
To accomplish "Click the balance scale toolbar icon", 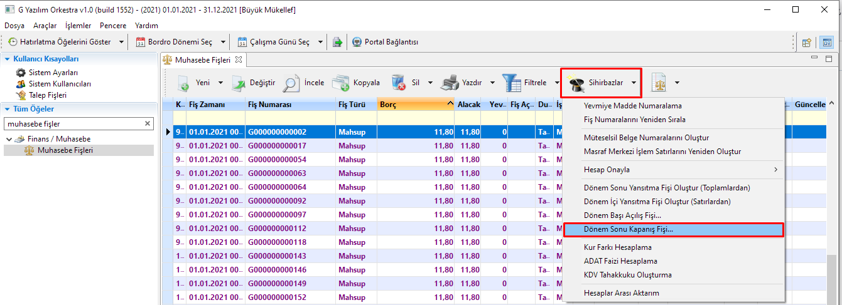I will [659, 82].
